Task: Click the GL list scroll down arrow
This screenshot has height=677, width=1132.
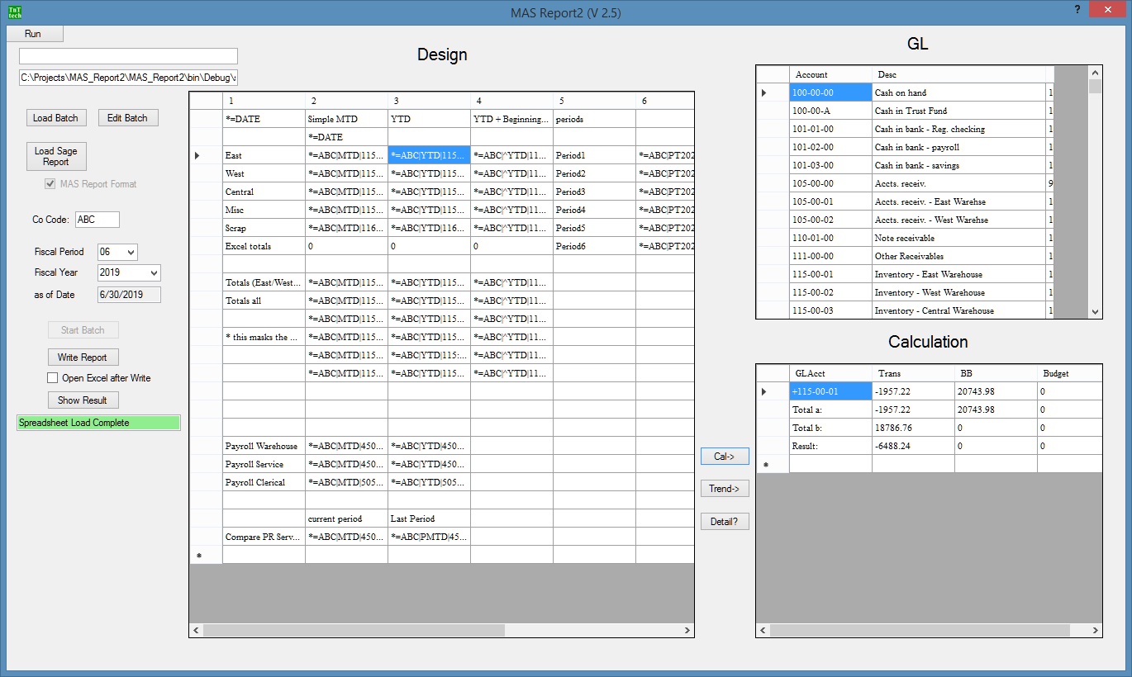Action: click(x=1095, y=312)
